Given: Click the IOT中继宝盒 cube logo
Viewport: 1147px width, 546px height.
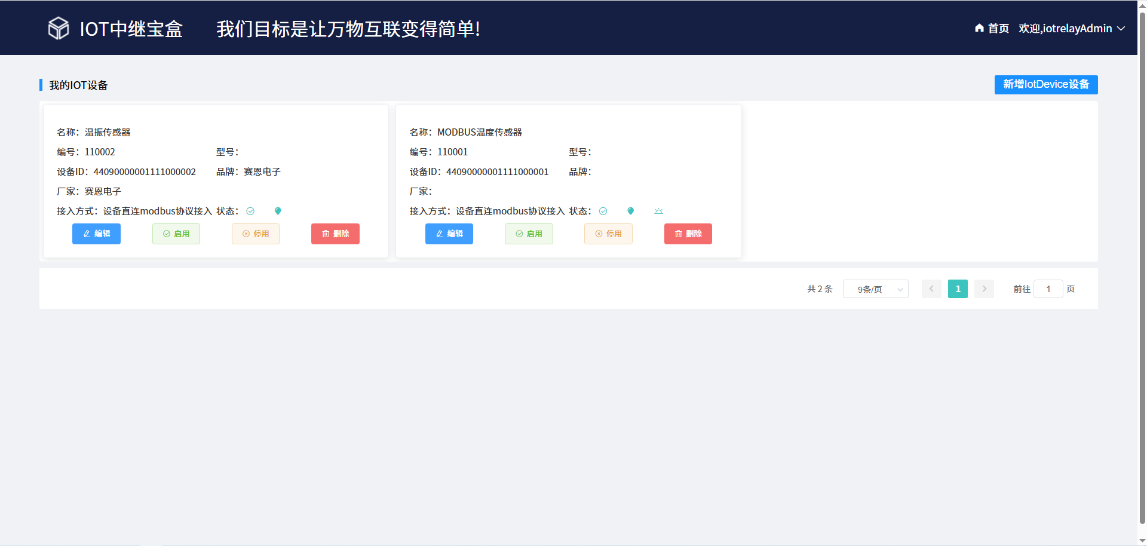Looking at the screenshot, I should 59,28.
